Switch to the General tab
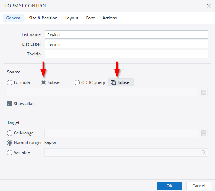Screen dimensions: 215x191 click(x=14, y=18)
